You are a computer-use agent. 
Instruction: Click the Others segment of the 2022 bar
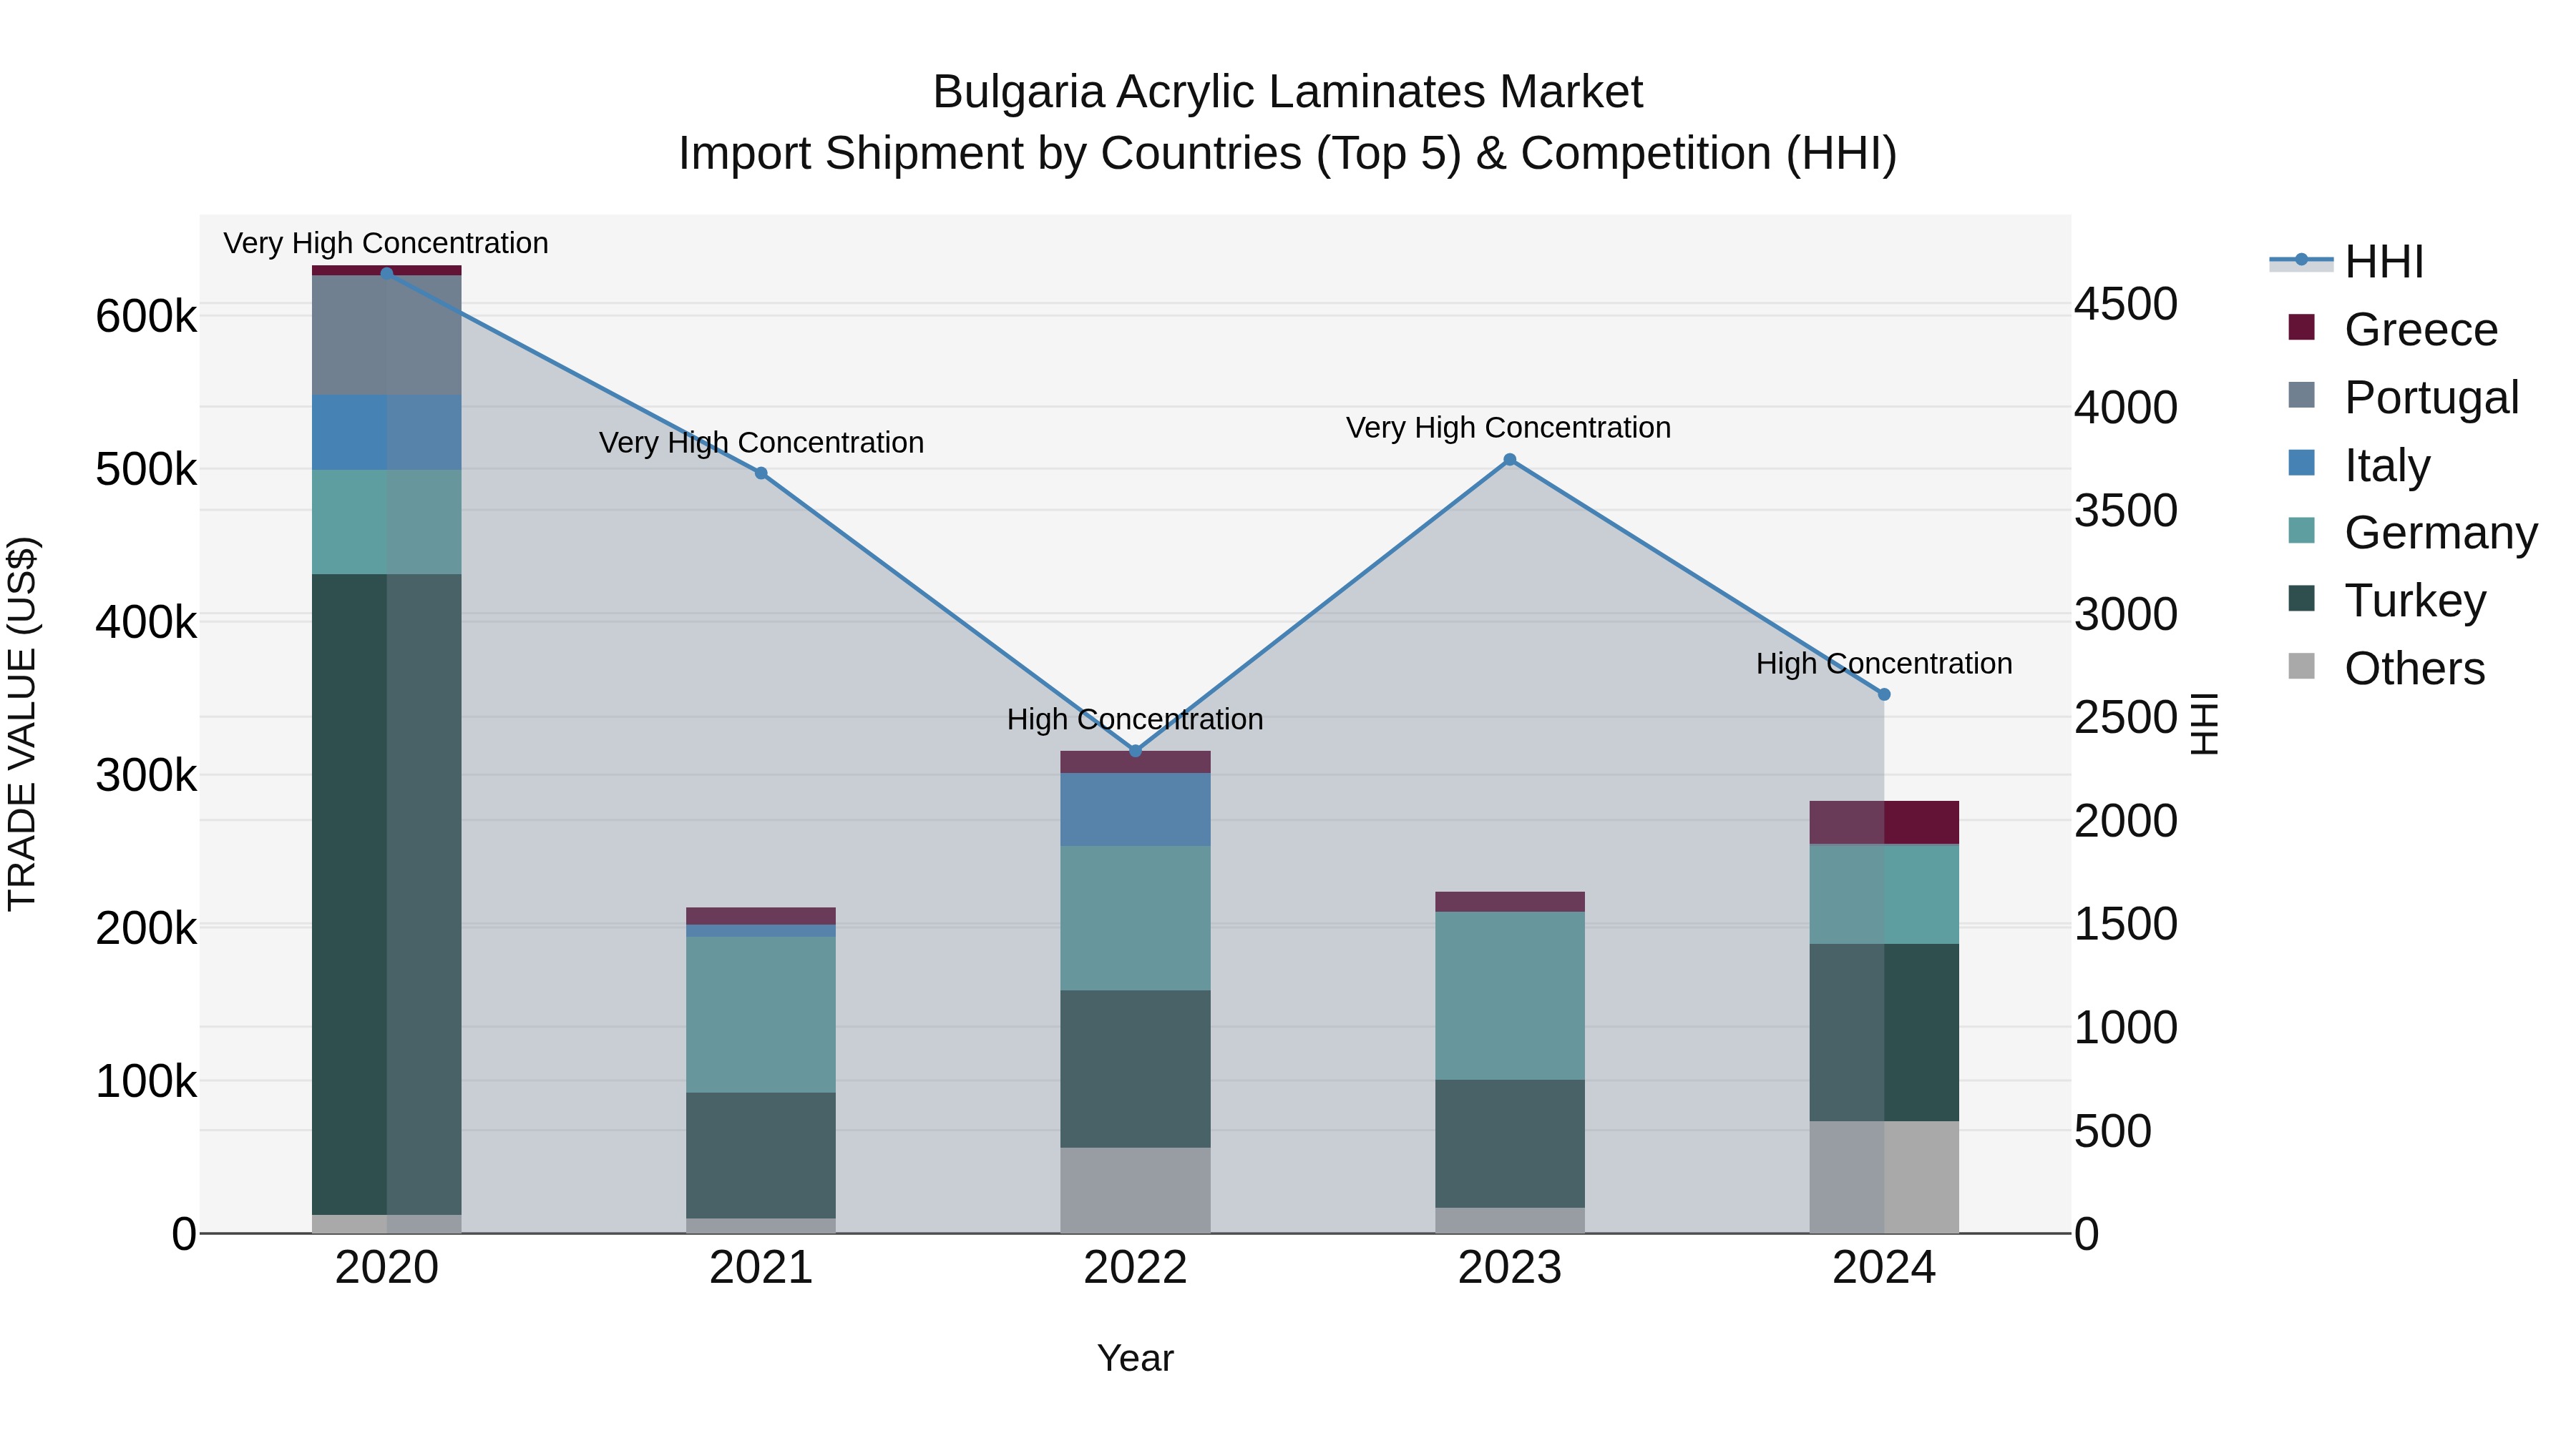coord(1135,1191)
